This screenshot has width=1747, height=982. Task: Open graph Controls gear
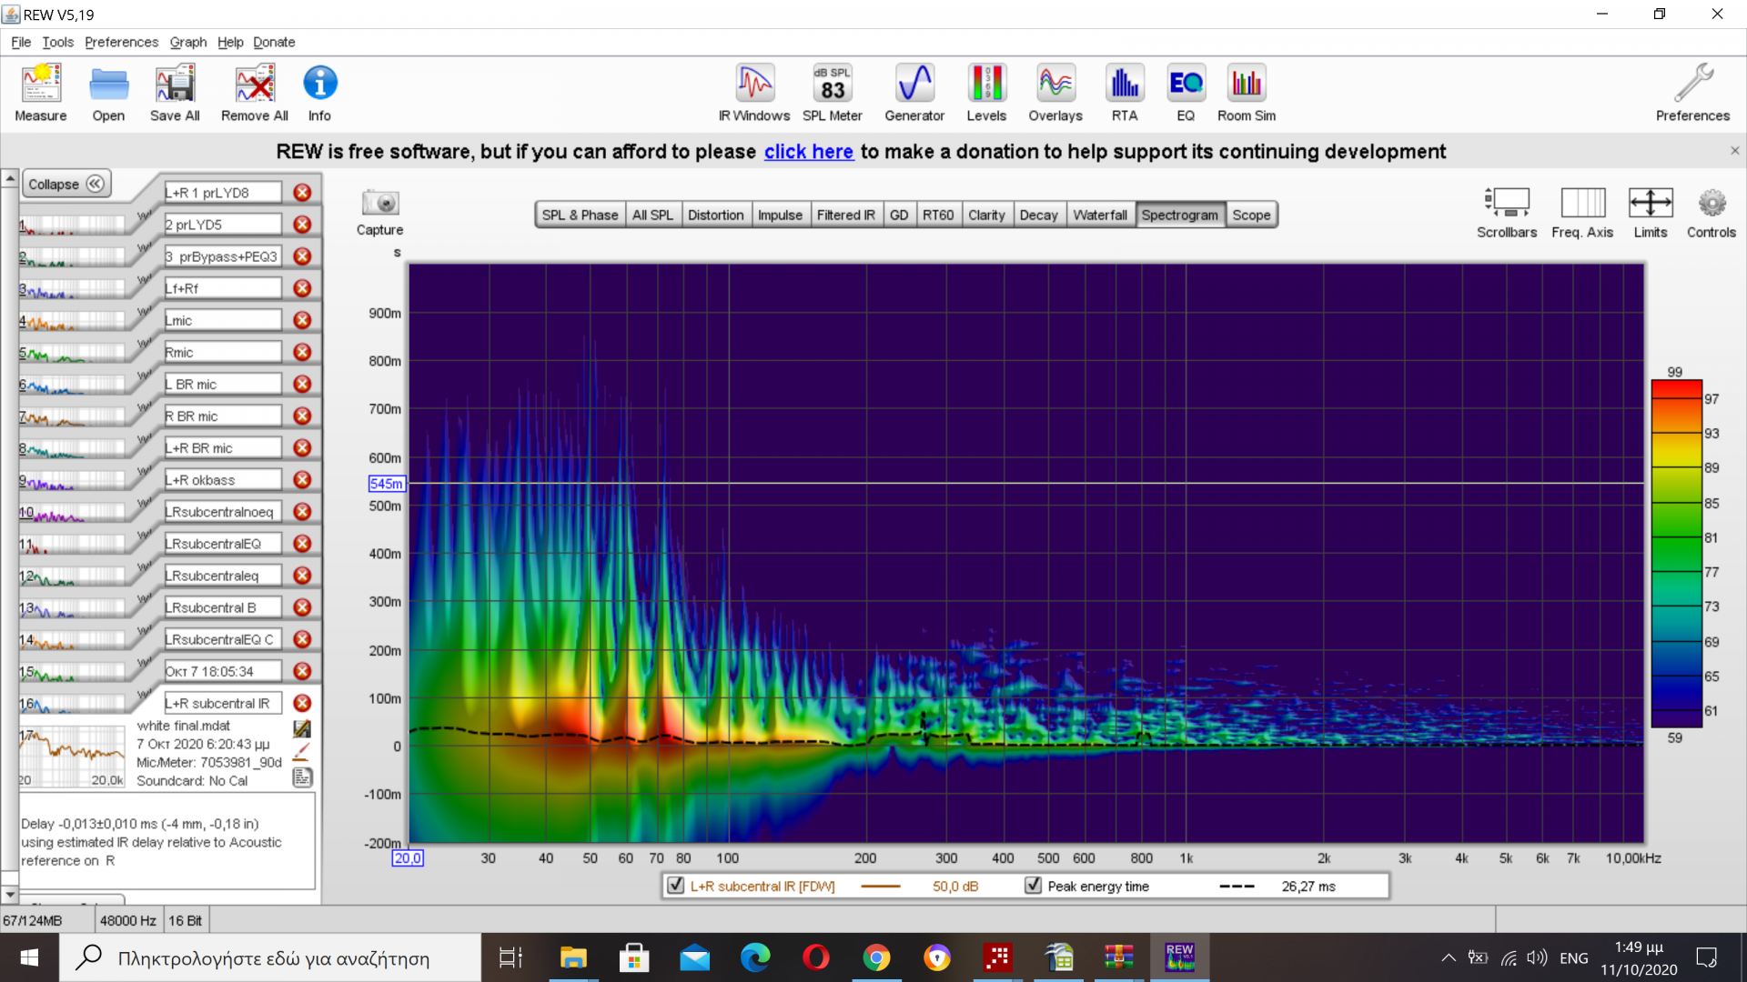pos(1711,212)
